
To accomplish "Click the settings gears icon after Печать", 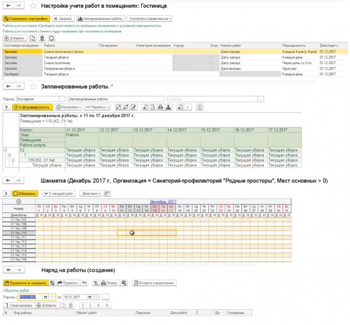I will (124, 283).
